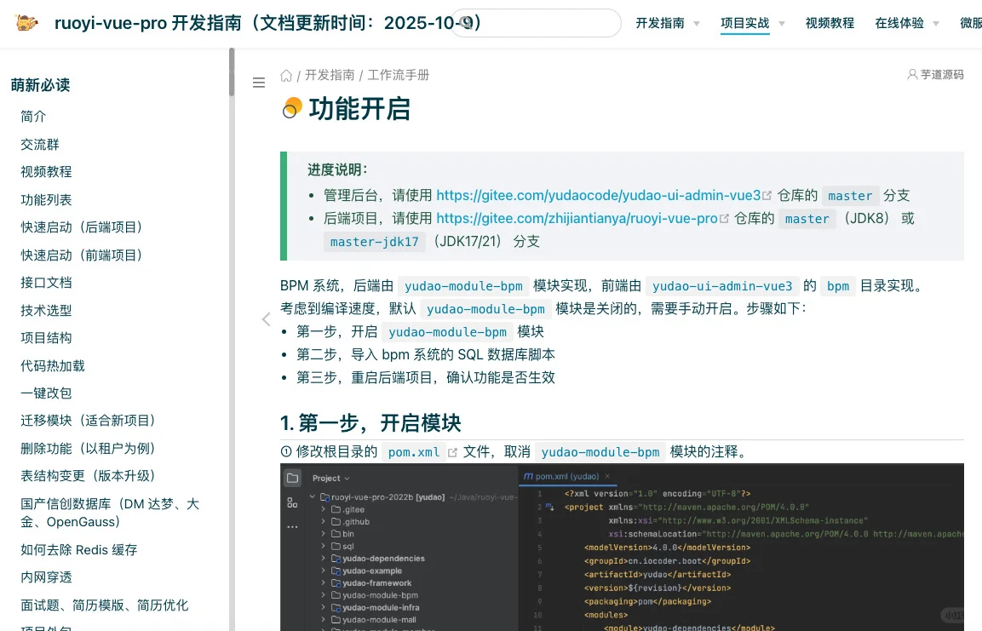The height and width of the screenshot is (631, 982).
Task: Open 如何去除 Redis 缓存 in sidebar
Action: [x=79, y=549]
